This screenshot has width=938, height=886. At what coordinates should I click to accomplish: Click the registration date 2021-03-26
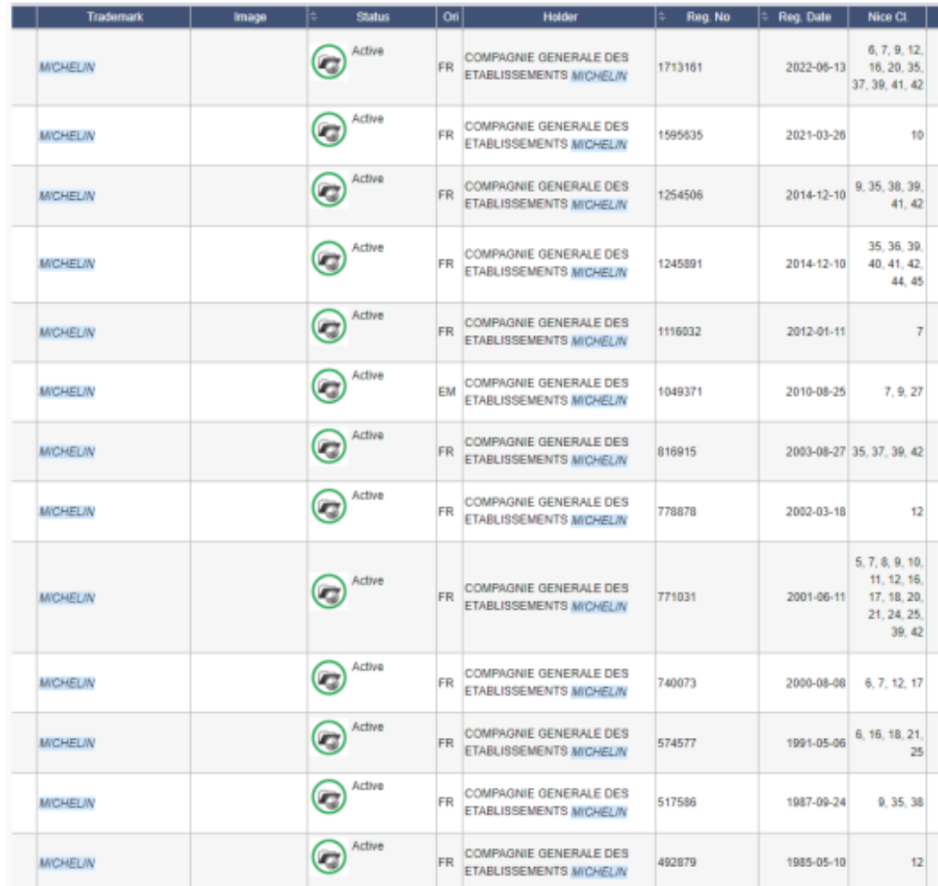(816, 135)
